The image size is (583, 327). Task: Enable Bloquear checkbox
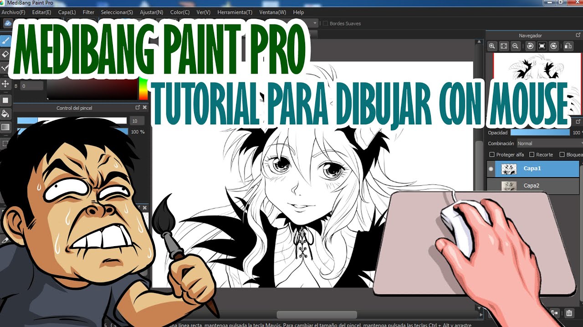tap(562, 154)
